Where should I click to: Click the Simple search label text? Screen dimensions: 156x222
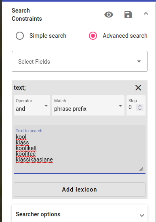click(48, 36)
